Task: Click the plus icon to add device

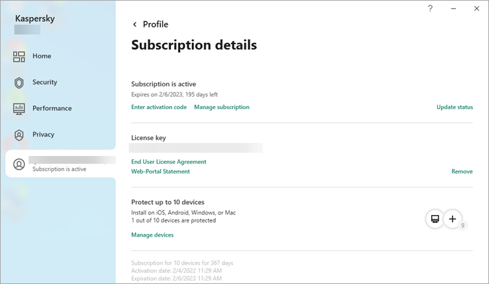Action: (x=453, y=219)
